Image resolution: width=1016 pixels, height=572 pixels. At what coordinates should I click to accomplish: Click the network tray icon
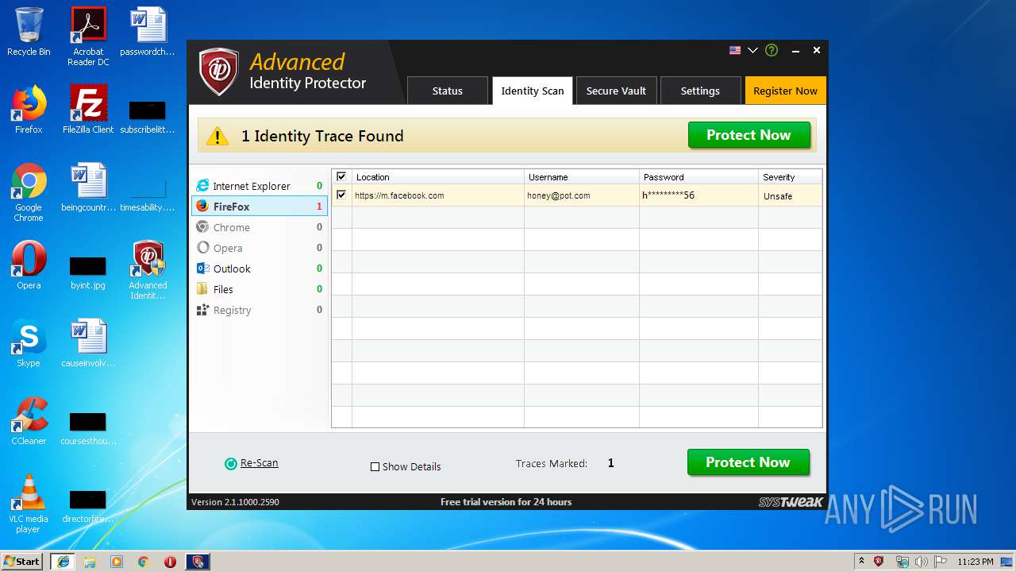(902, 562)
